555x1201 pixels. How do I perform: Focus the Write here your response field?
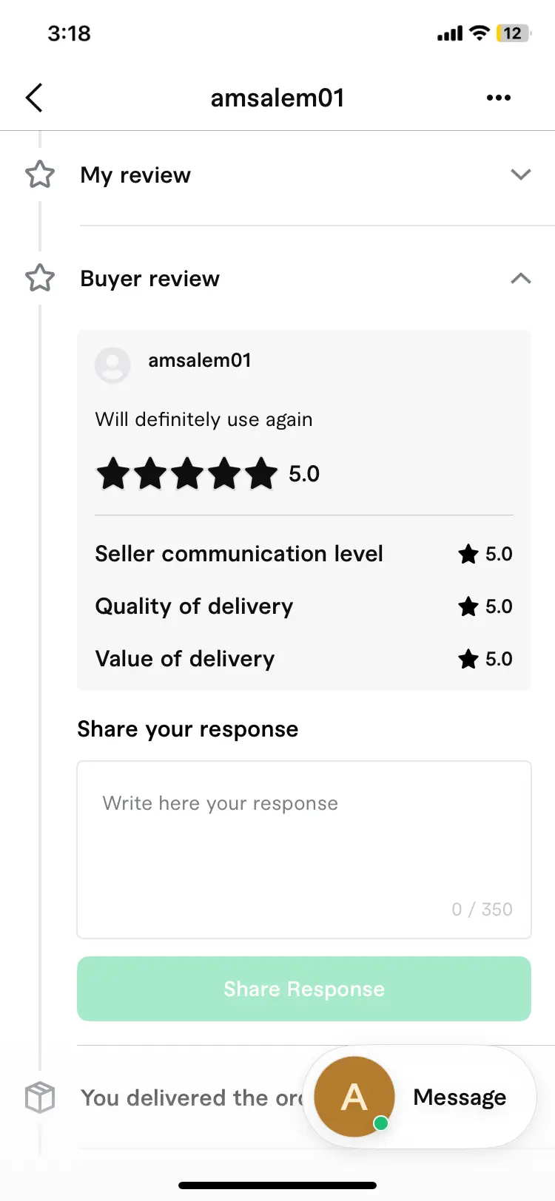(x=304, y=850)
